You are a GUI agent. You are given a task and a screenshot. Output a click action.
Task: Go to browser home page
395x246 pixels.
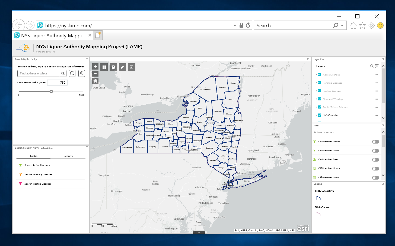coord(353,25)
